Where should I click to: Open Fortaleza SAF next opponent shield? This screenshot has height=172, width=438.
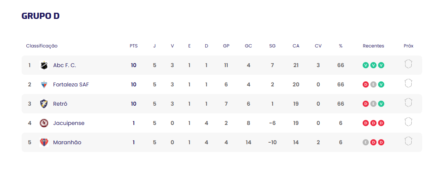(408, 83)
